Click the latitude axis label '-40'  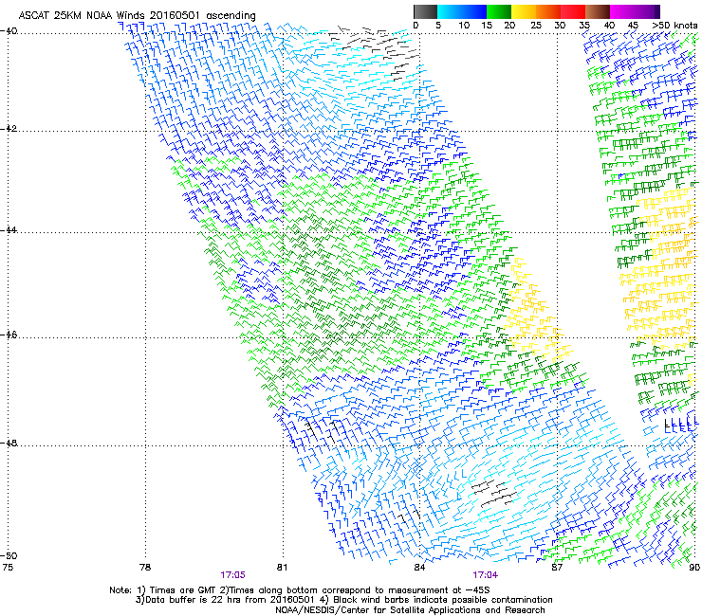pyautogui.click(x=9, y=31)
